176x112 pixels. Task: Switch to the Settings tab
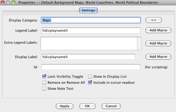88,10
